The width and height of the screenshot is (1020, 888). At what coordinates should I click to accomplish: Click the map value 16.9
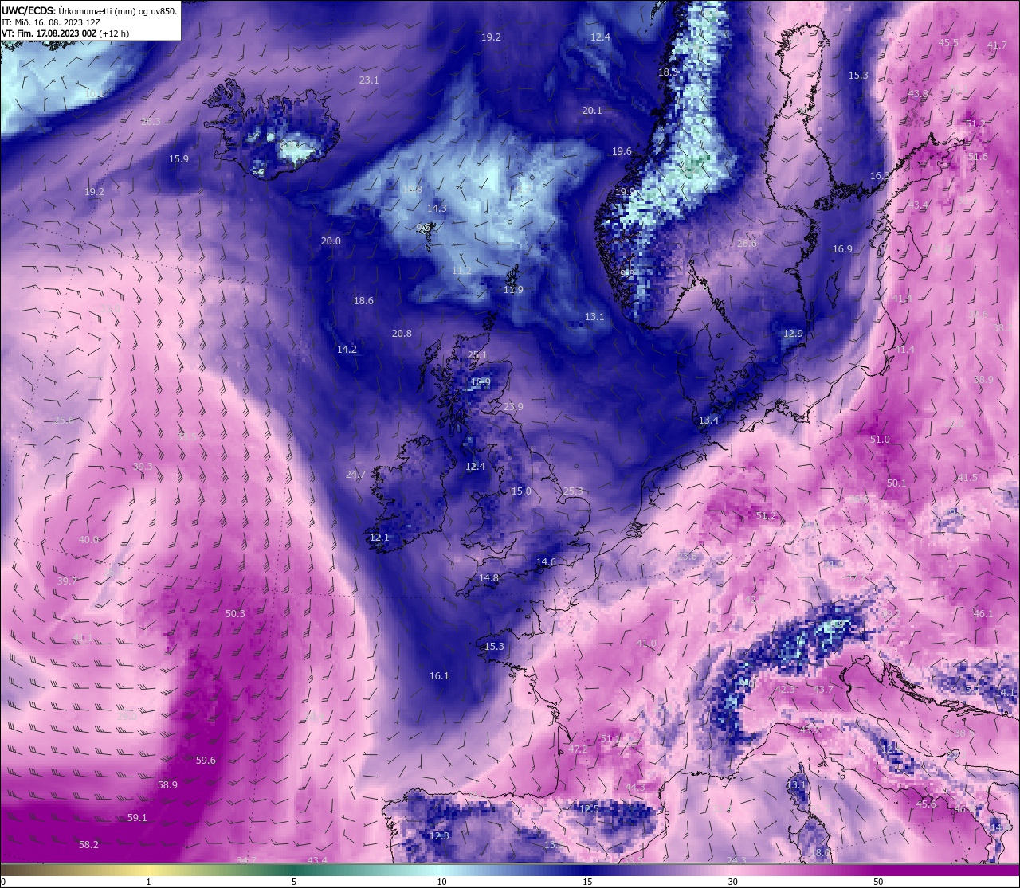(x=842, y=249)
